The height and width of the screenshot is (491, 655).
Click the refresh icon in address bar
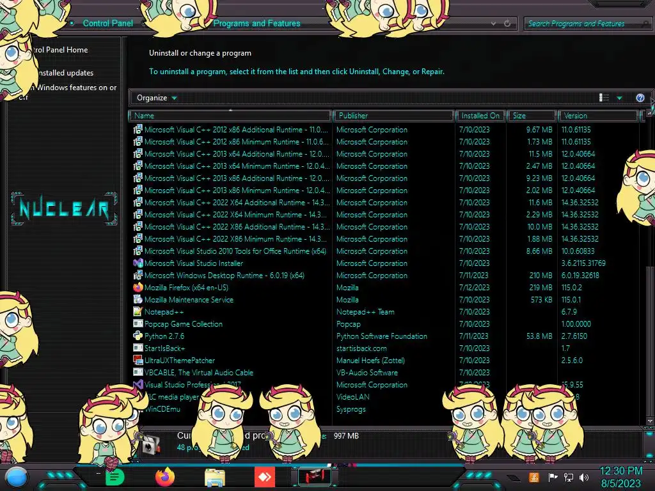coord(507,24)
